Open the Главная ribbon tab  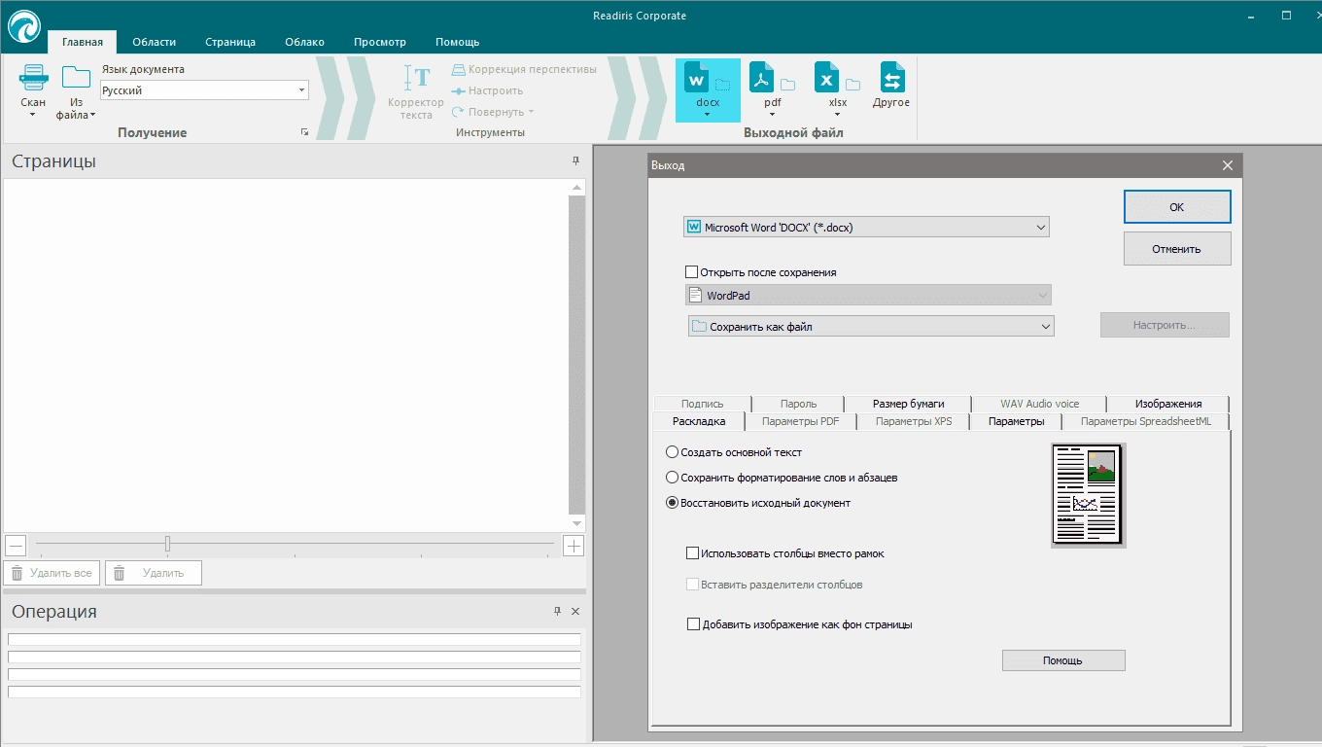coord(83,42)
